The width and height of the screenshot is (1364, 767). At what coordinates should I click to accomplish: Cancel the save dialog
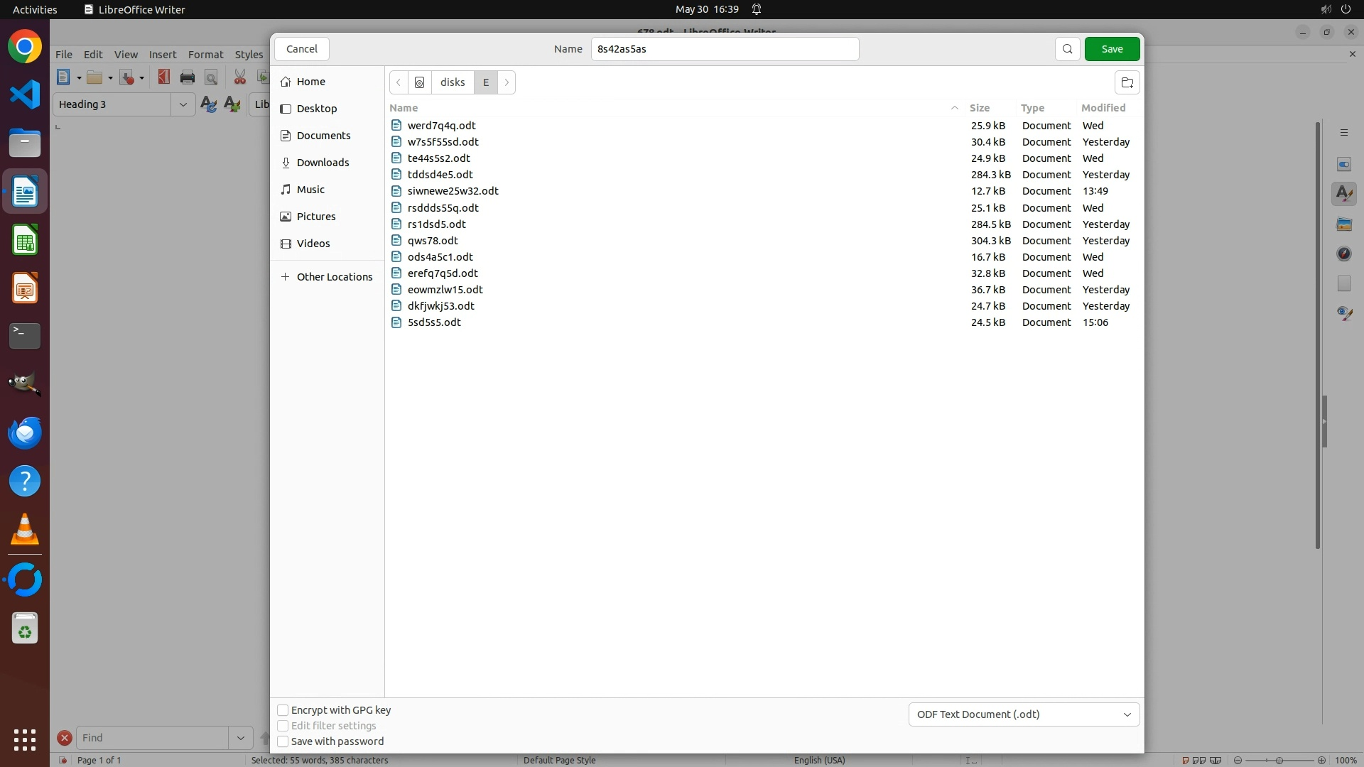pos(301,49)
